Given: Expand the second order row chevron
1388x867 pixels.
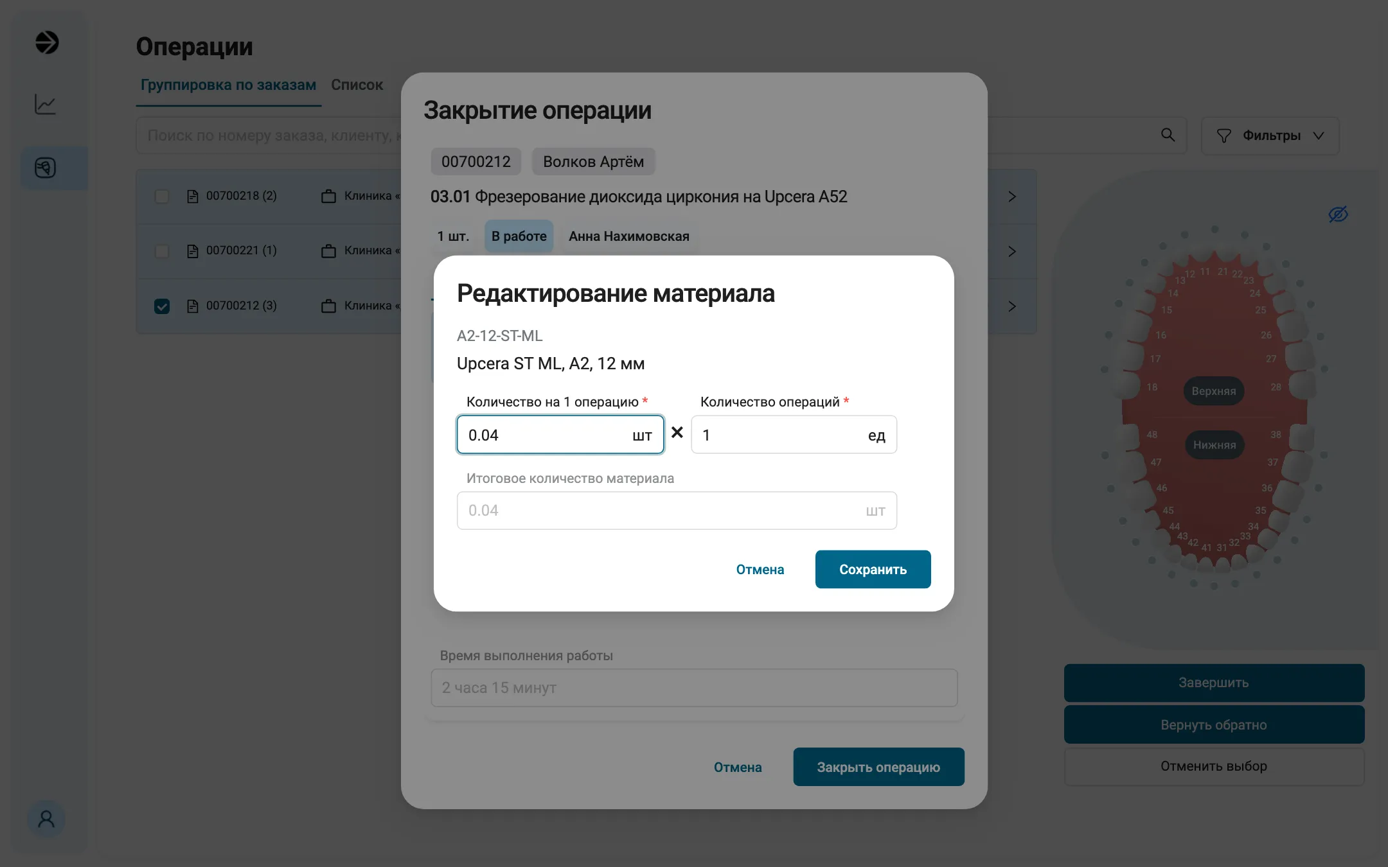Looking at the screenshot, I should [1012, 251].
